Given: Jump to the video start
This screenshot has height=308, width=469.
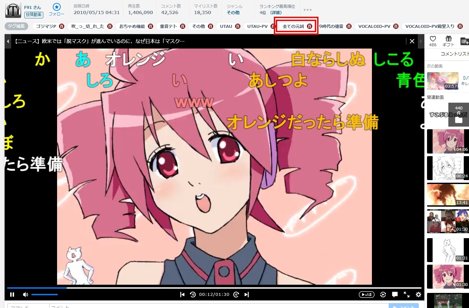Looking at the screenshot, I should click(182, 295).
